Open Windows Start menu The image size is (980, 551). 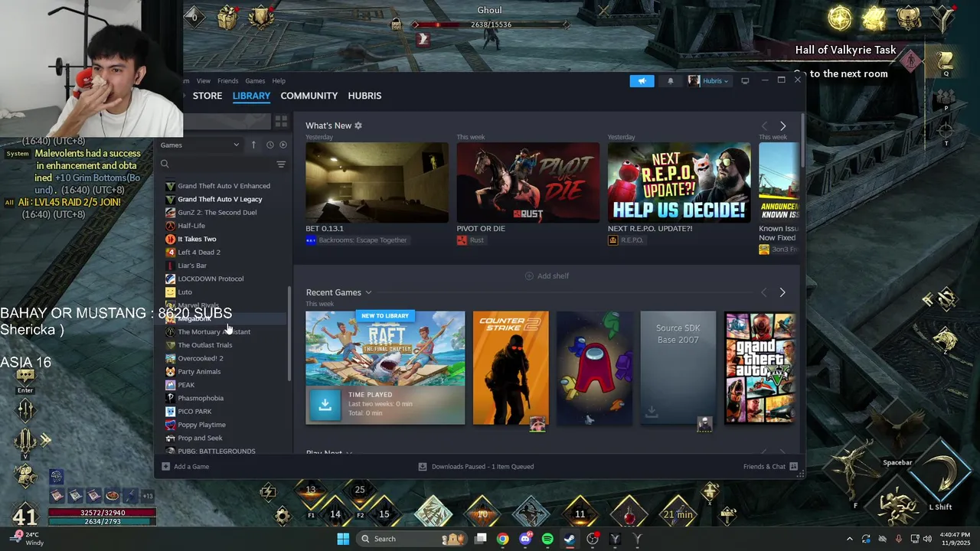pos(343,539)
